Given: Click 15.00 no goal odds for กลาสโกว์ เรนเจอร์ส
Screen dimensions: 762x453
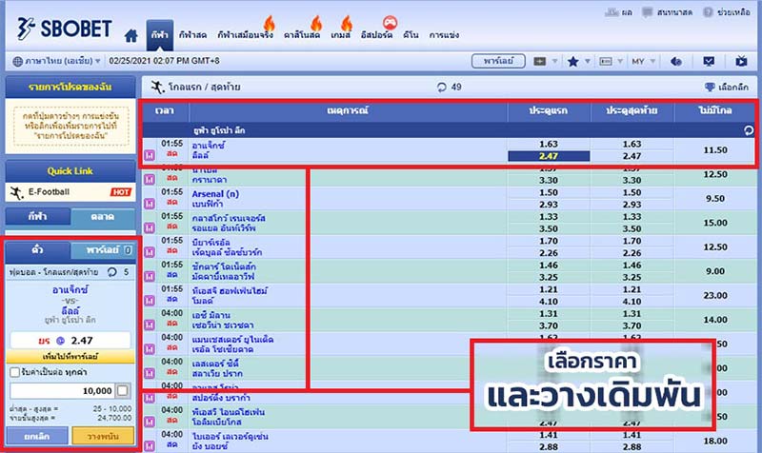Looking at the screenshot, I should tap(715, 223).
